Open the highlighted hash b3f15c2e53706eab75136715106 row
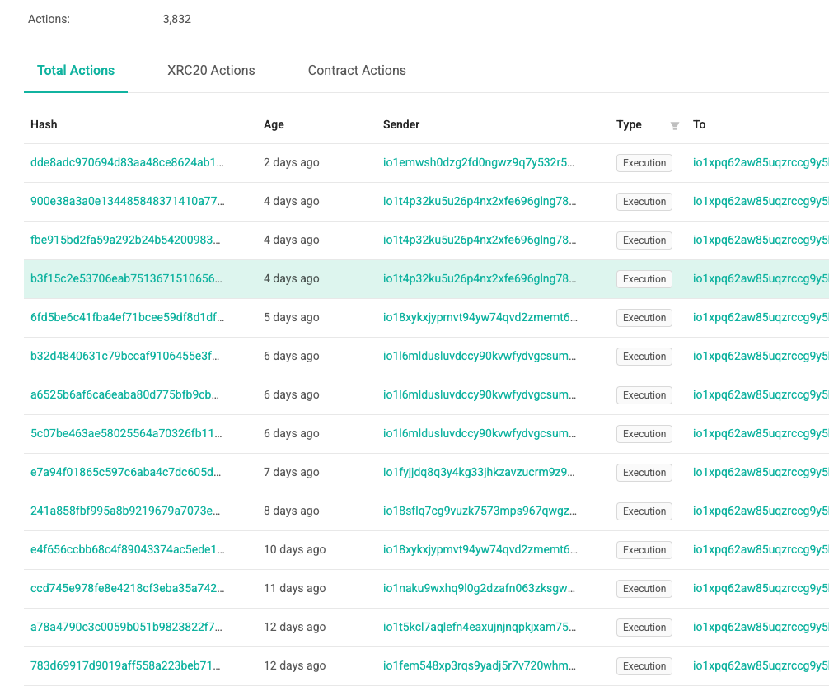The image size is (829, 686). (x=126, y=278)
